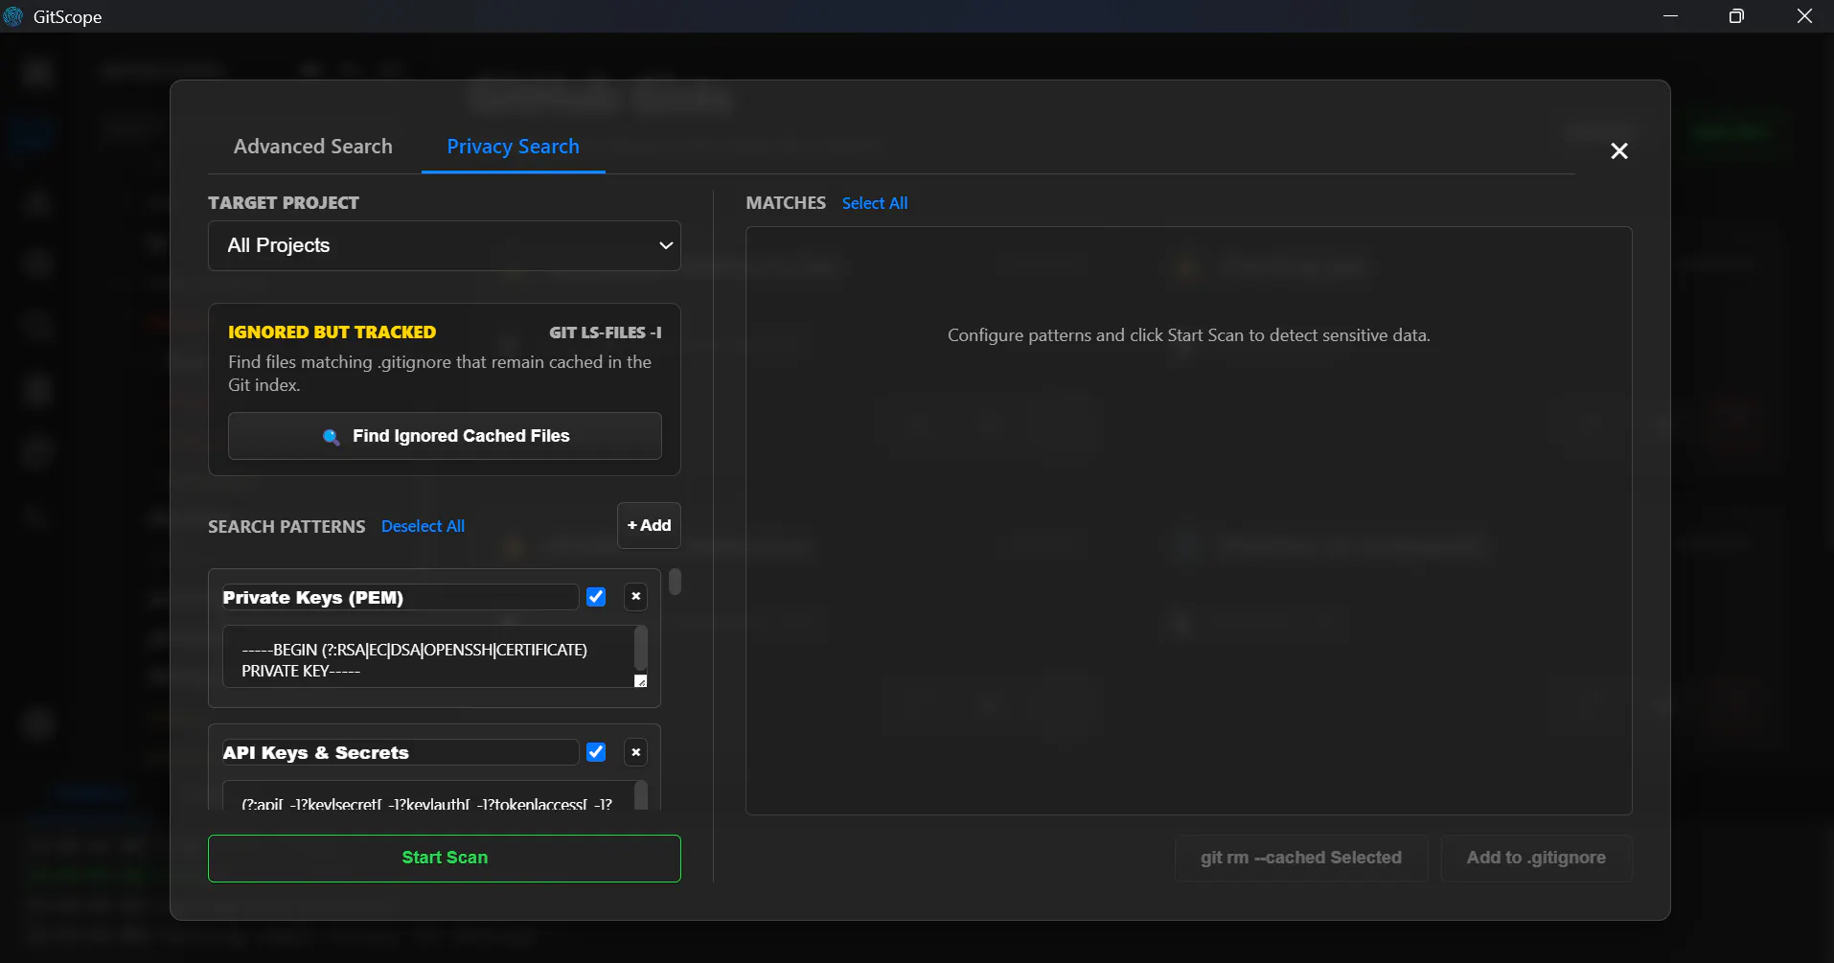The image size is (1834, 963).
Task: Click Add to .gitignore button
Action: pyautogui.click(x=1536, y=858)
